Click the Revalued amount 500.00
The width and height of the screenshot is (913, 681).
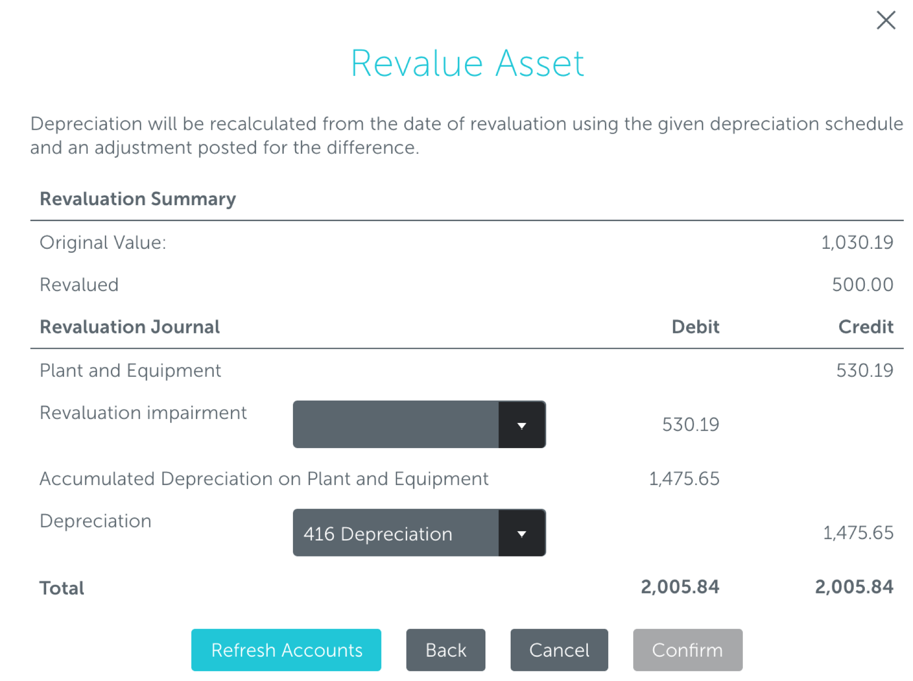pyautogui.click(x=862, y=284)
